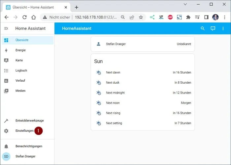Go to Karte map view
Screen dimensions: 231x165
click(19, 61)
